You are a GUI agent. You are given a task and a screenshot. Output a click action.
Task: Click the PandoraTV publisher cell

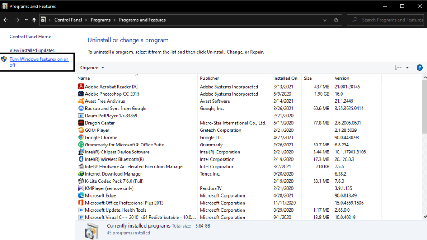(x=211, y=188)
